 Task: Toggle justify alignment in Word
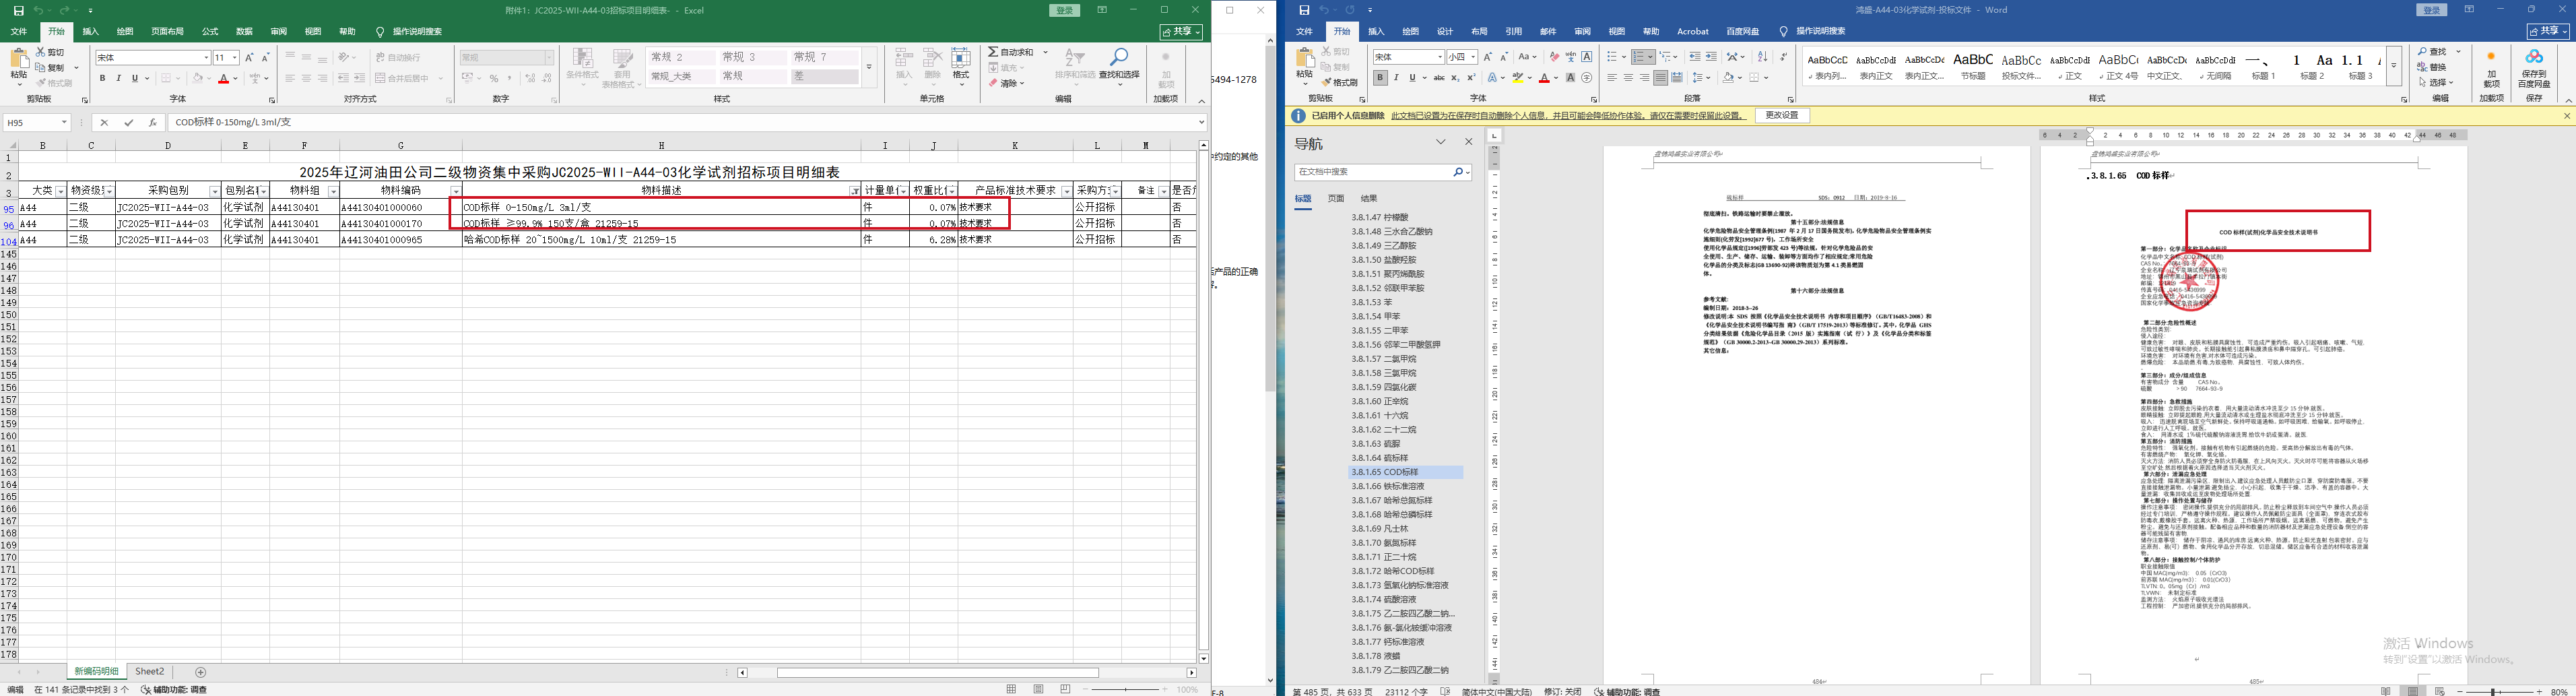click(x=1660, y=78)
